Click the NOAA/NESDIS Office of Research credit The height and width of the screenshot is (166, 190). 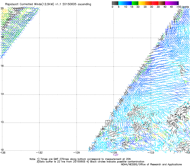coord(151,164)
